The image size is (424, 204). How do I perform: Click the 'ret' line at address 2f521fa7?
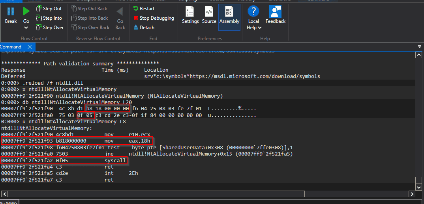(58, 180)
